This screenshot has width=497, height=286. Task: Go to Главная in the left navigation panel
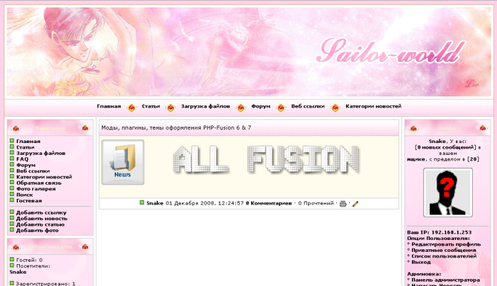pos(28,141)
